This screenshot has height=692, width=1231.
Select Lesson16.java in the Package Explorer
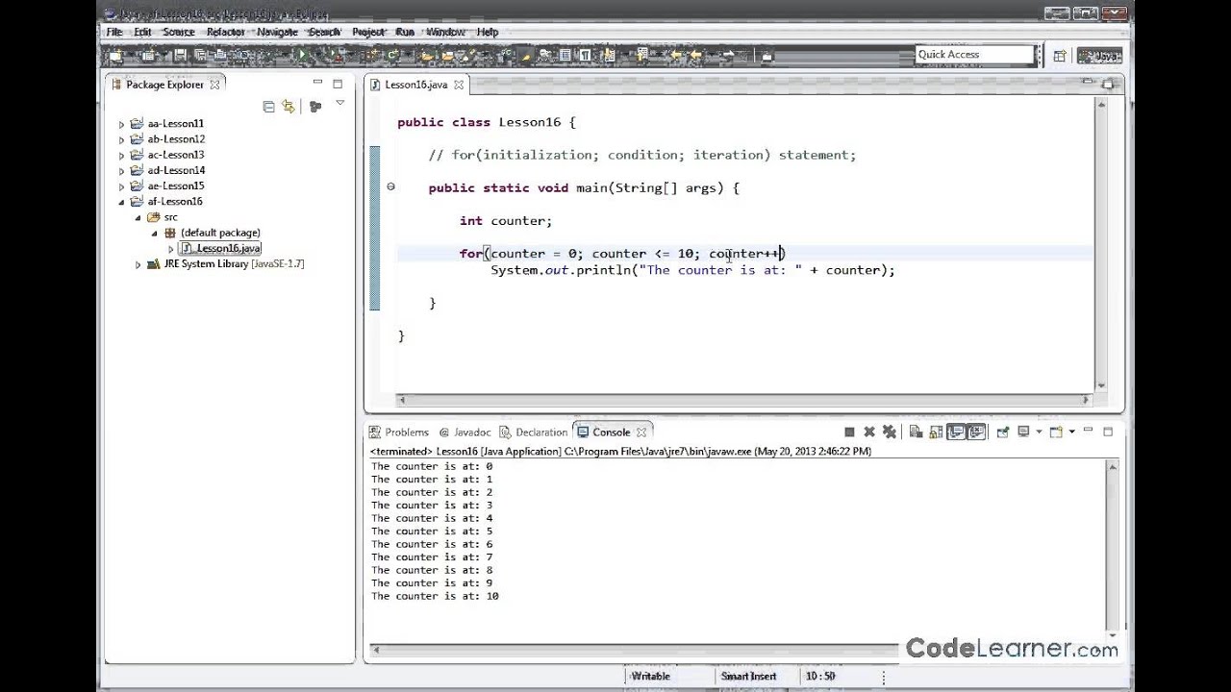221,248
